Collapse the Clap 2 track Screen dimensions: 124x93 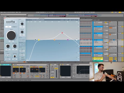(94, 47)
